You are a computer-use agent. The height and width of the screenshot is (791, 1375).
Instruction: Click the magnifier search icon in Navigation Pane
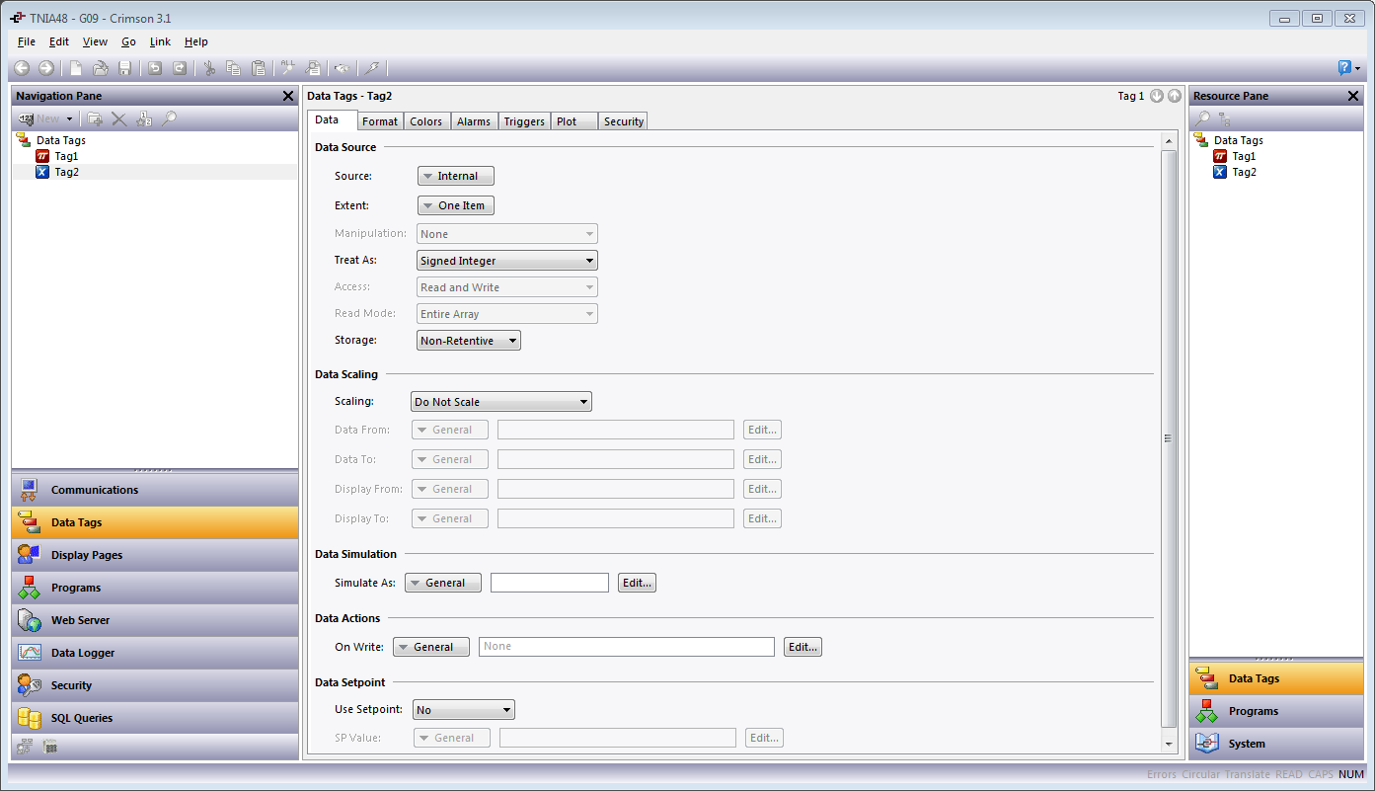tap(169, 119)
